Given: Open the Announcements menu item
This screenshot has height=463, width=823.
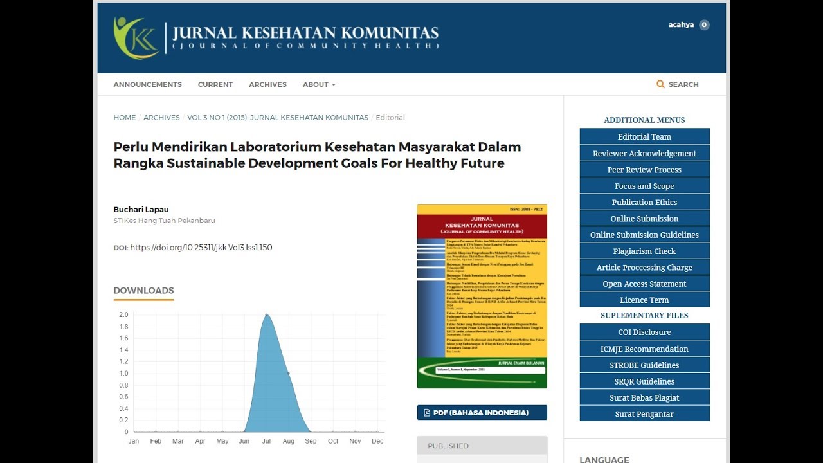Looking at the screenshot, I should [x=148, y=84].
